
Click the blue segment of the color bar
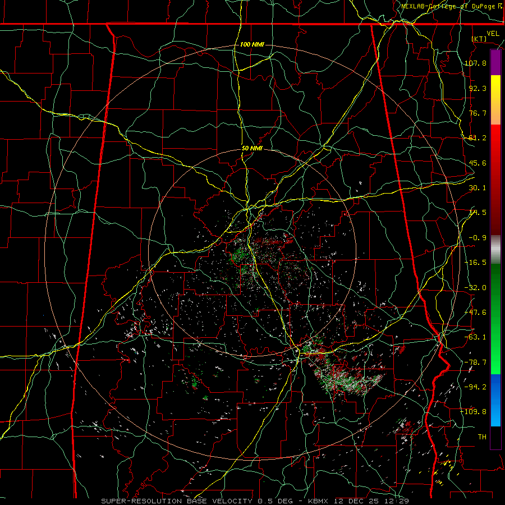tap(495, 400)
